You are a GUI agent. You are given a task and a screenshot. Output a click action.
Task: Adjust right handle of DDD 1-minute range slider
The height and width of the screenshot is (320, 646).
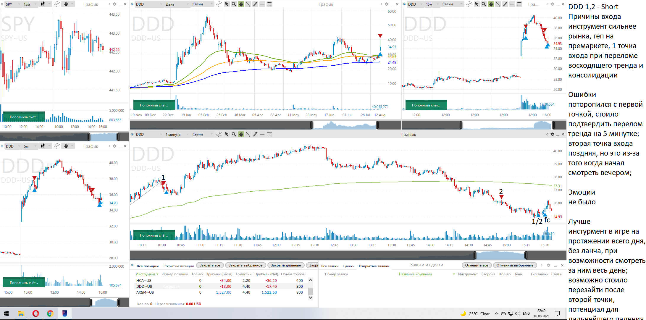click(x=526, y=255)
